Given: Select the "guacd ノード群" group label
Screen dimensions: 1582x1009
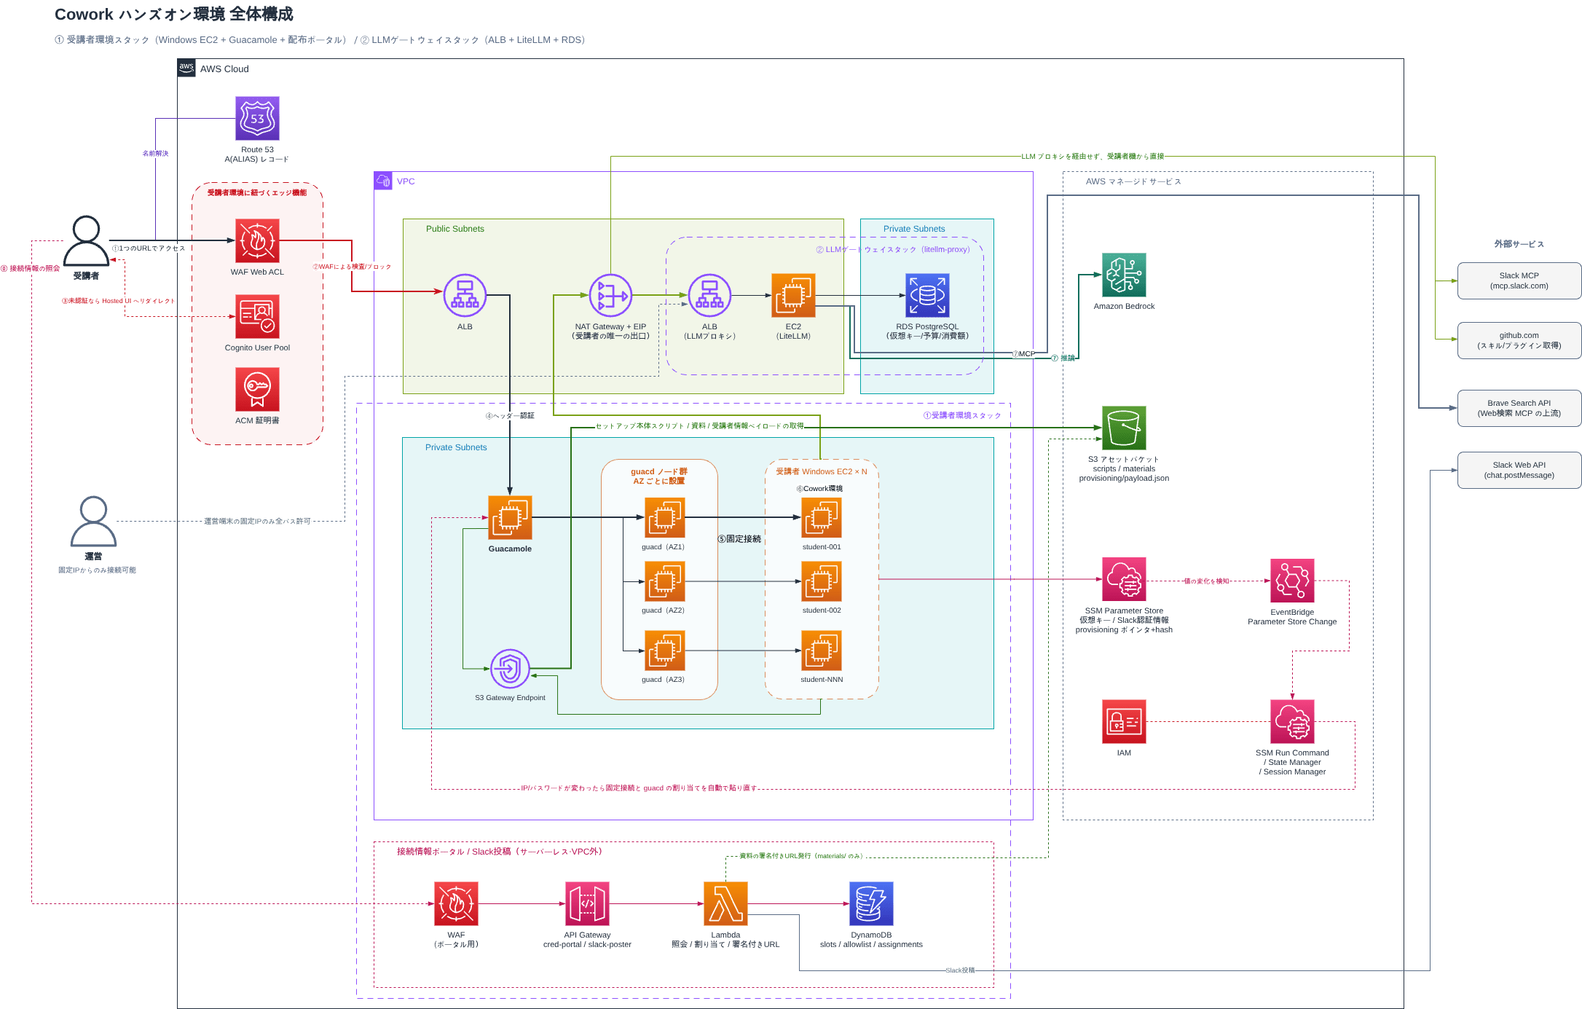Looking at the screenshot, I should (659, 471).
